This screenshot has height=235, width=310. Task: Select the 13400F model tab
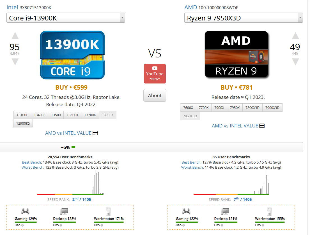pyautogui.click(x=40, y=115)
